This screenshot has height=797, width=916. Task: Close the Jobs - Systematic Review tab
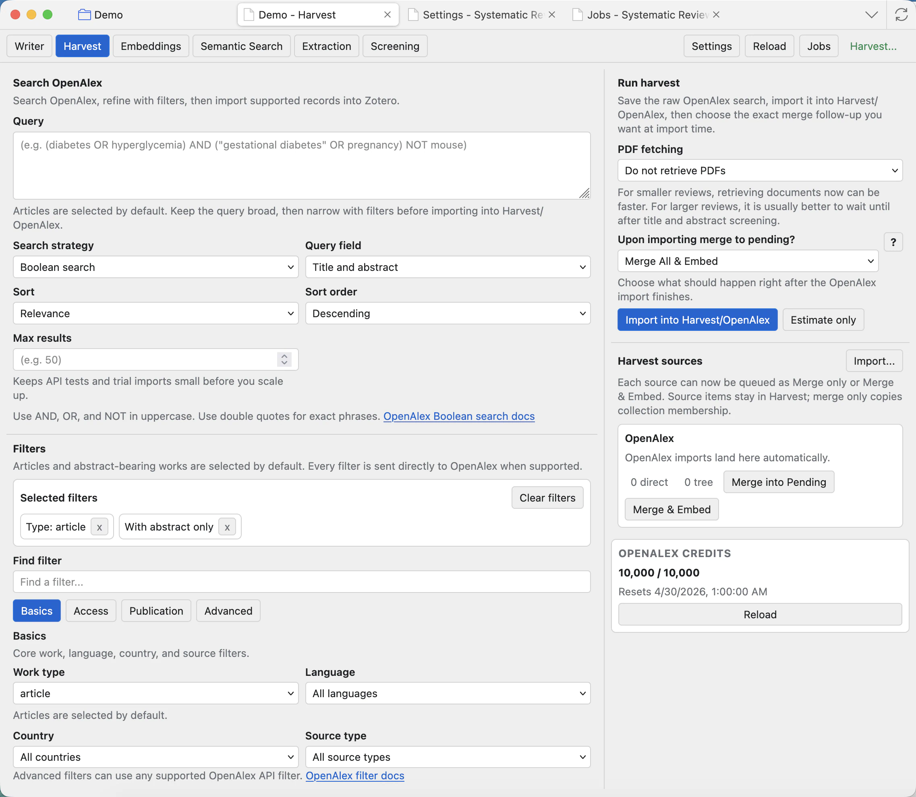[x=716, y=14]
